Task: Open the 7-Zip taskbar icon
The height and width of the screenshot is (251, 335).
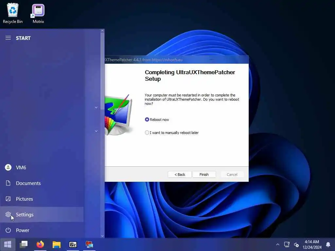Action: [x=73, y=244]
